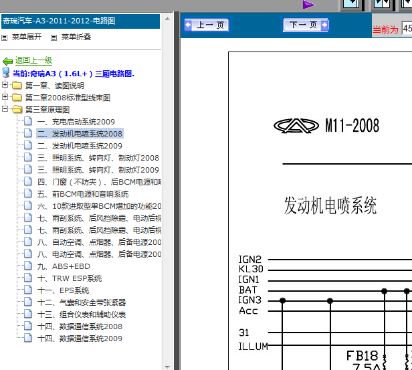
Task: Click the 奇瑞汽车-A3-2011-2012-电路图 header
Action: [80, 21]
